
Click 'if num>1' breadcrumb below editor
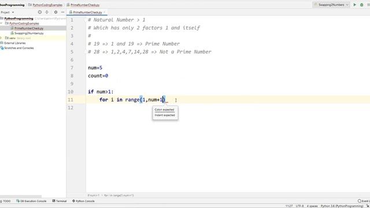tap(94, 195)
